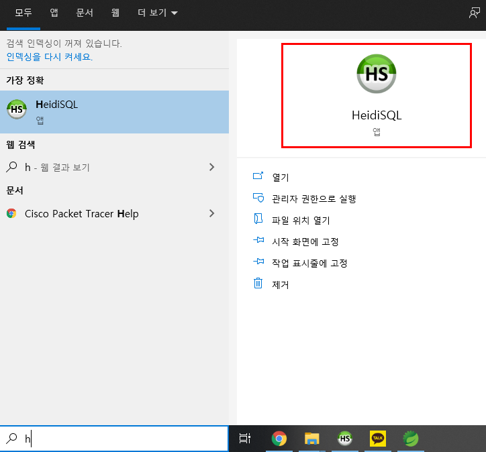Switch to the 모두 tab
Viewport: 486px width, 452px height.
click(23, 13)
